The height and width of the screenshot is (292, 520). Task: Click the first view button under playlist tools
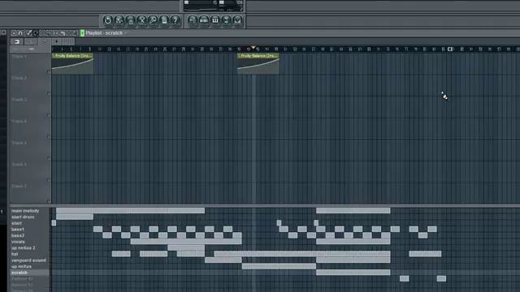pyautogui.click(x=16, y=41)
